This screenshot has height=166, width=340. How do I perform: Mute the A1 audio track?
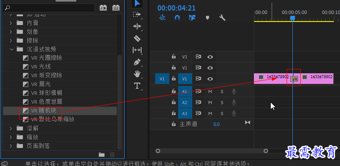(x=210, y=91)
